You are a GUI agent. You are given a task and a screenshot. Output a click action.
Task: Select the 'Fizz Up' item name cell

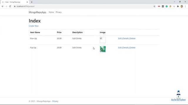(33, 48)
